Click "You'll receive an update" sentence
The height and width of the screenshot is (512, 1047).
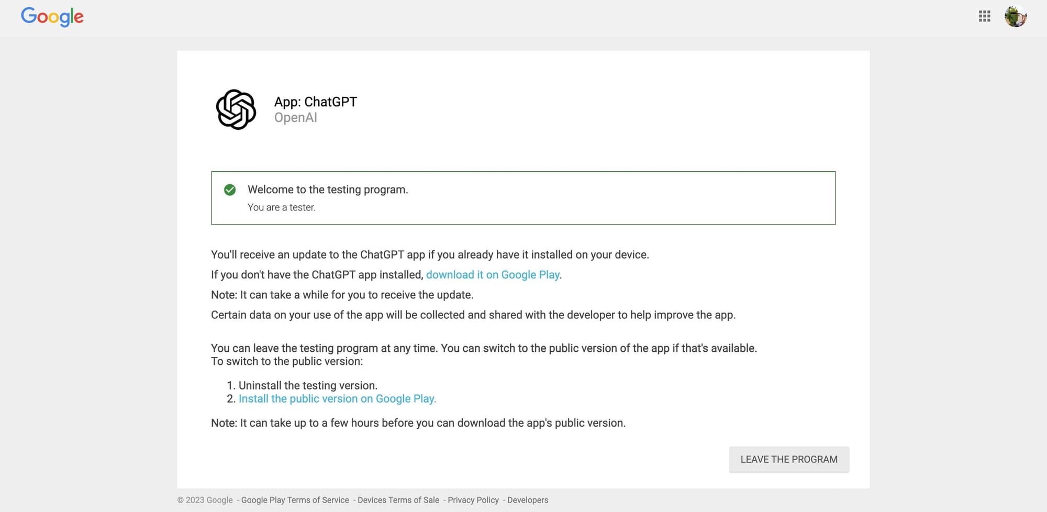[430, 254]
